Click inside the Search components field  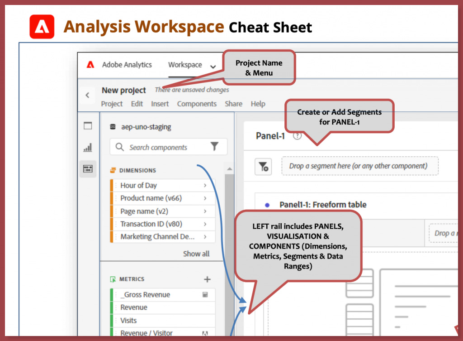(158, 147)
